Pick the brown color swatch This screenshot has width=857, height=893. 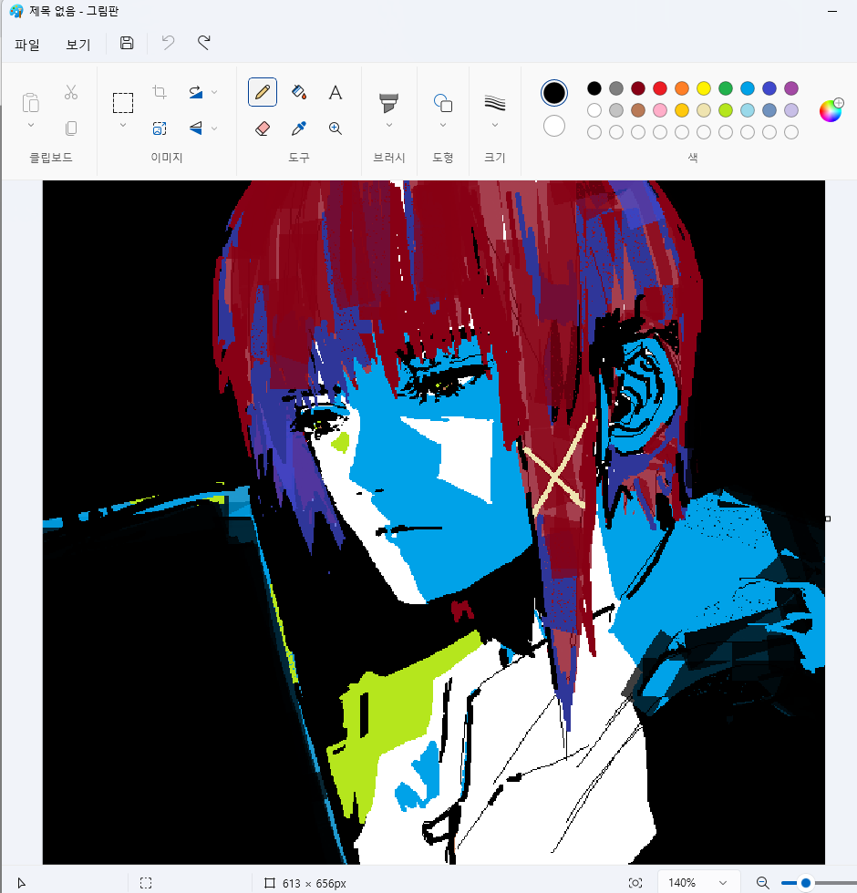coord(637,110)
